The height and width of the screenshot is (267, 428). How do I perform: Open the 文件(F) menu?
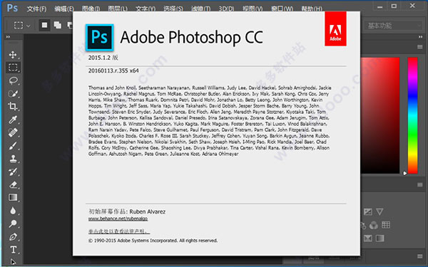point(36,9)
